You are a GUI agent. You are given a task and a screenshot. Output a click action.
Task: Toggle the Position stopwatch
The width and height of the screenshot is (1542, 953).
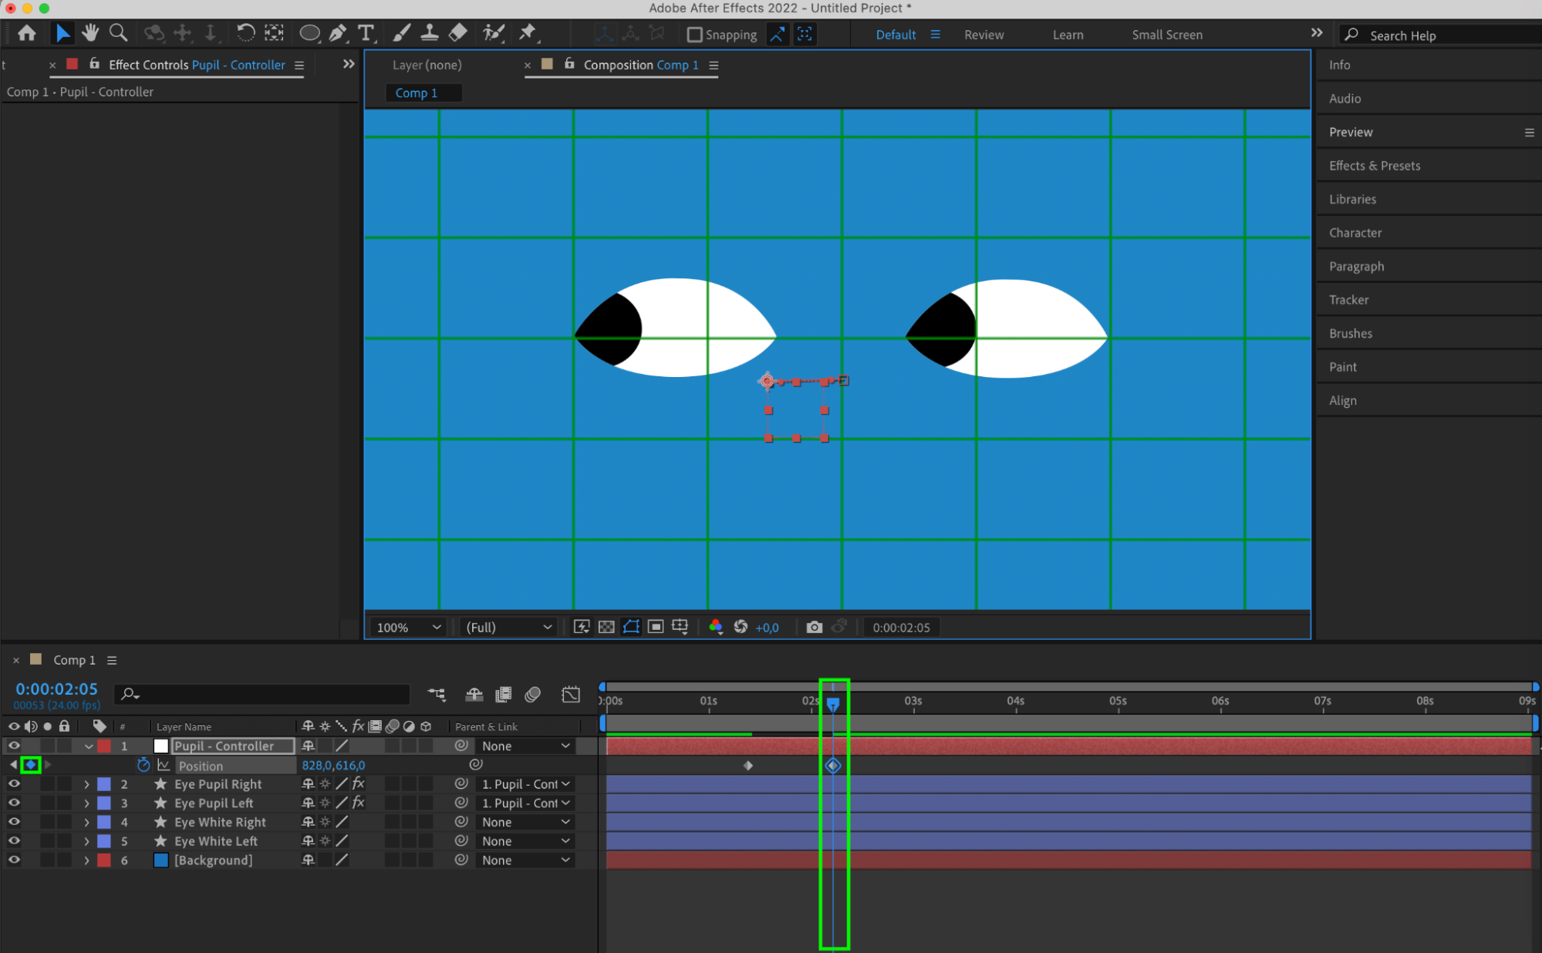coord(143,766)
